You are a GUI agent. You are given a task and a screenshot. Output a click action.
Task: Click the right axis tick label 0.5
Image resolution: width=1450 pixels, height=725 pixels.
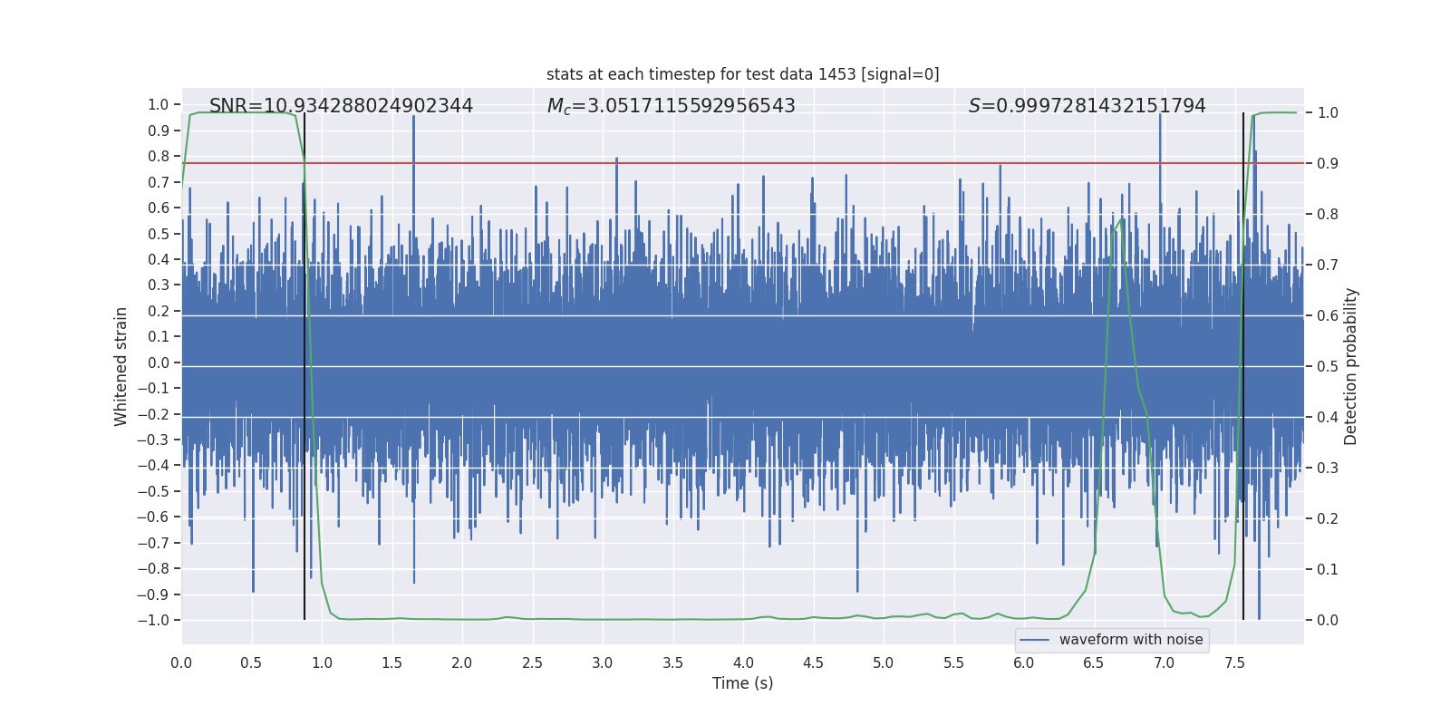1328,366
